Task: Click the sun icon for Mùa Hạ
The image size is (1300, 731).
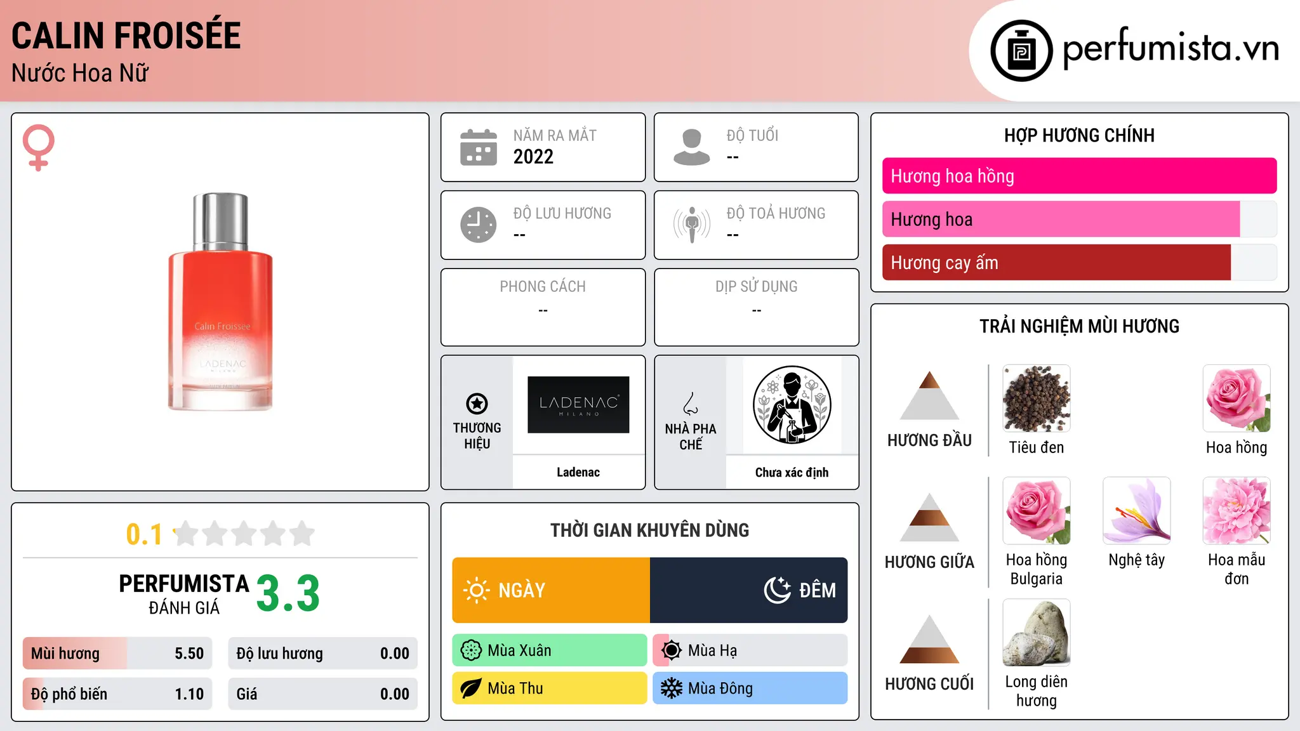Action: pyautogui.click(x=672, y=650)
